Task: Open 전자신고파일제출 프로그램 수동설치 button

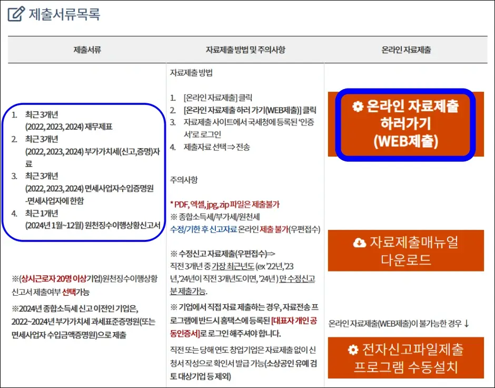Action: pyautogui.click(x=405, y=357)
